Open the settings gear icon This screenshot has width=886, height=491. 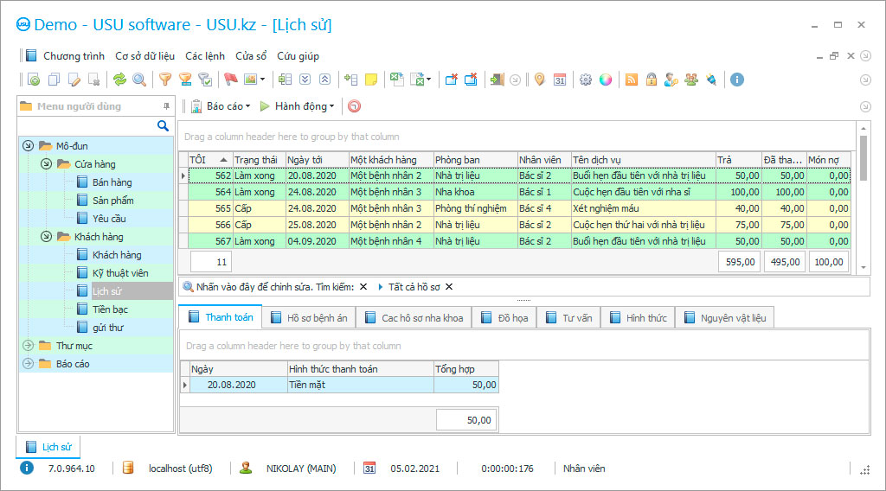click(586, 80)
